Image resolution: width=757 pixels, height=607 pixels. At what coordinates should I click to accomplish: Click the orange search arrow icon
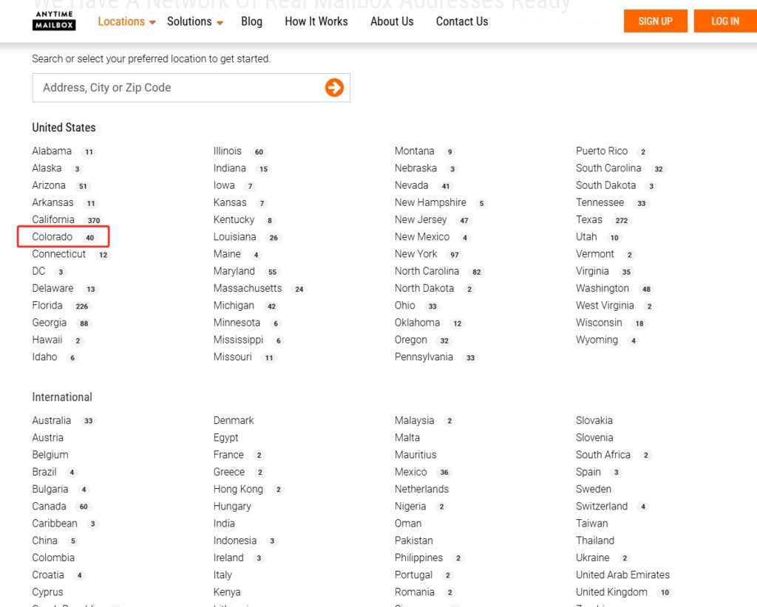point(334,88)
